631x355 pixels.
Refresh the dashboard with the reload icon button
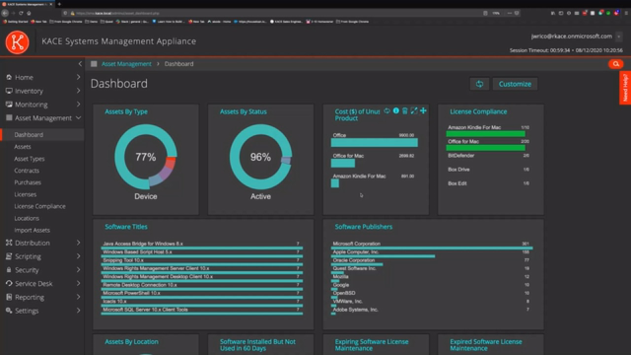tap(479, 84)
